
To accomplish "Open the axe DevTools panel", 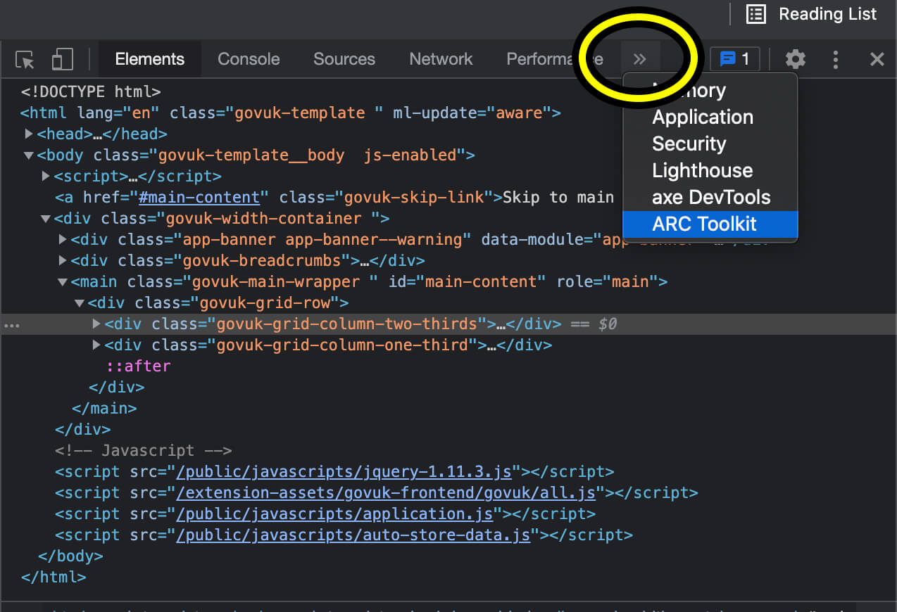I will [711, 197].
